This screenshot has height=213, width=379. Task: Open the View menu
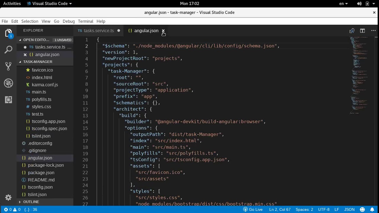[x=46, y=21]
